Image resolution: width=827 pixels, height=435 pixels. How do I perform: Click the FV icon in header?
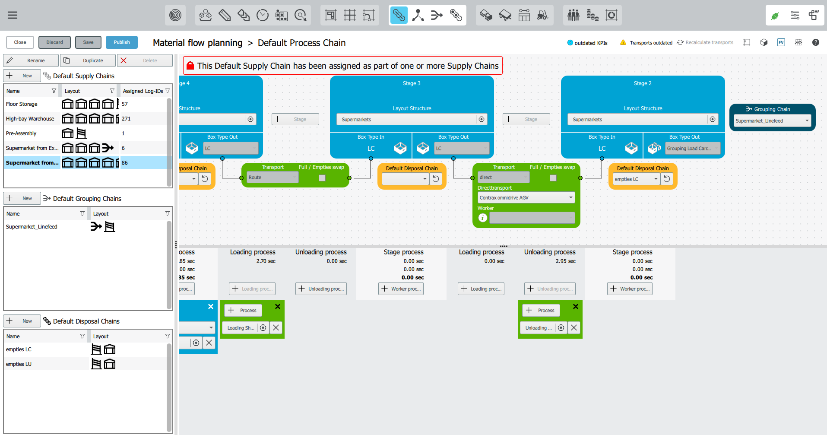point(781,42)
